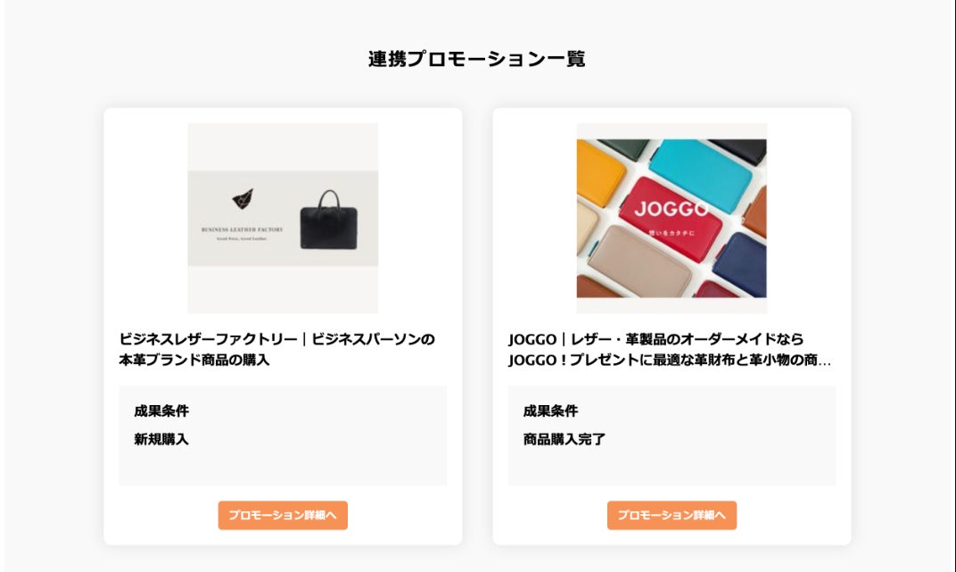Click the yellow wallet in JOGGO image
The width and height of the screenshot is (956, 572).
coord(598,172)
